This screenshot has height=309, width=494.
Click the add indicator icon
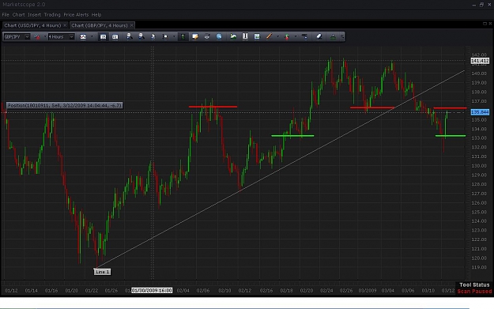pos(233,36)
